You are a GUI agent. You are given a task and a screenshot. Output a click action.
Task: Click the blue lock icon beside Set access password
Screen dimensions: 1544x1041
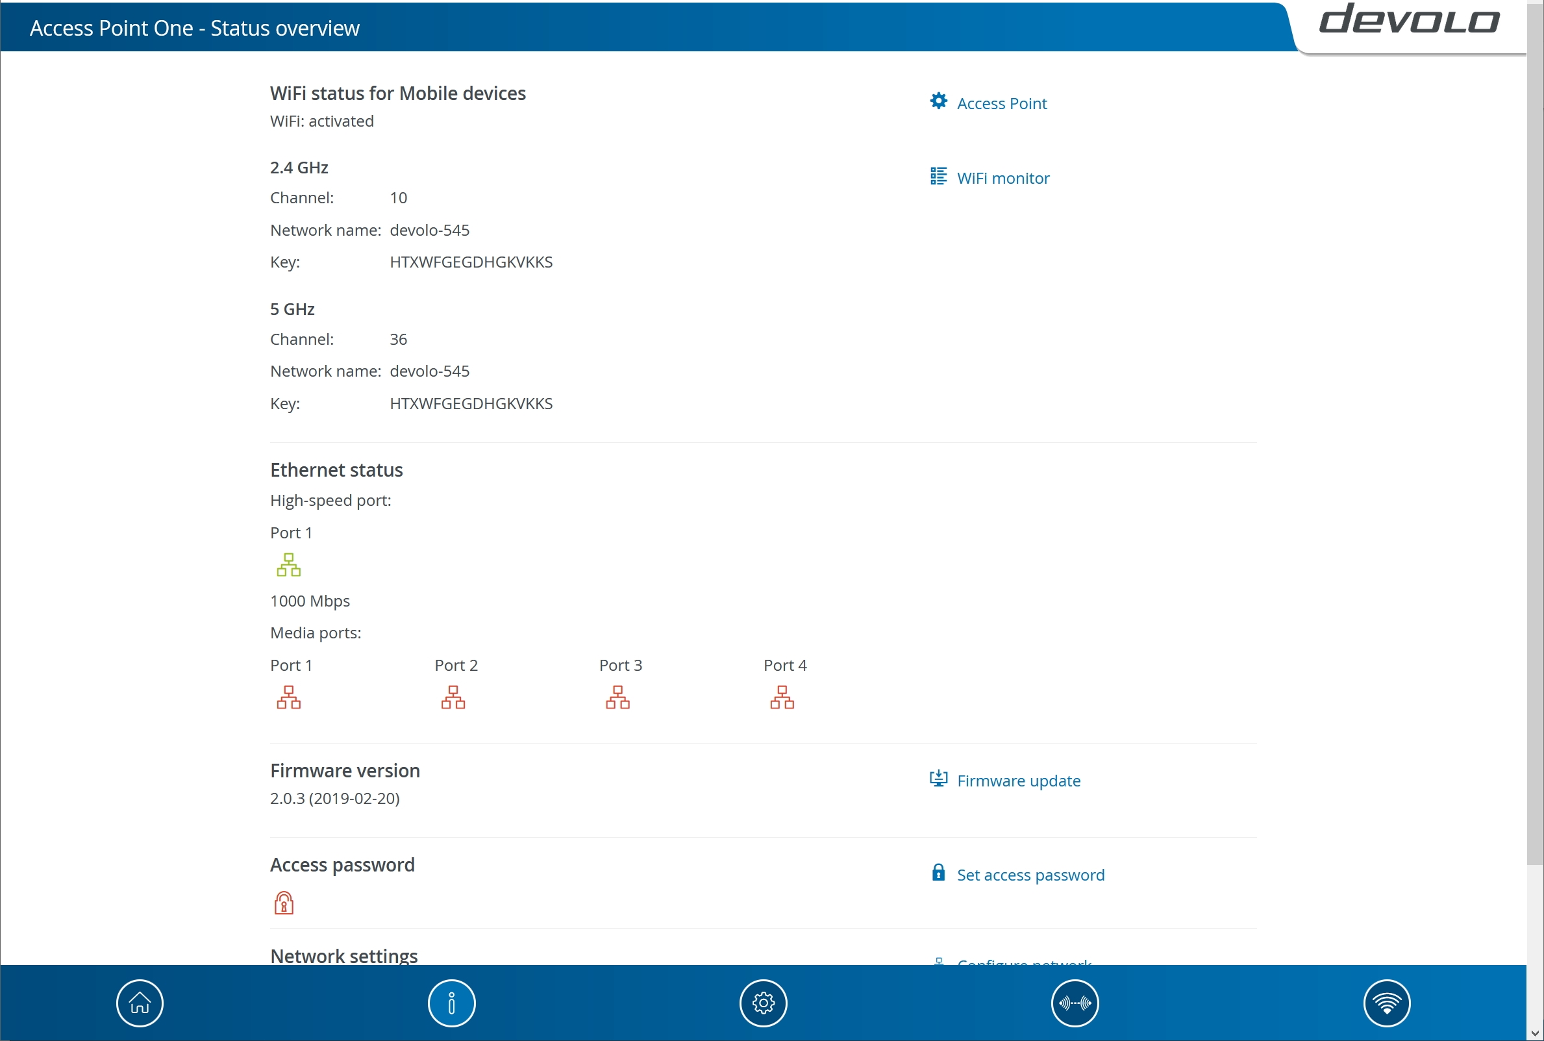pyautogui.click(x=938, y=872)
